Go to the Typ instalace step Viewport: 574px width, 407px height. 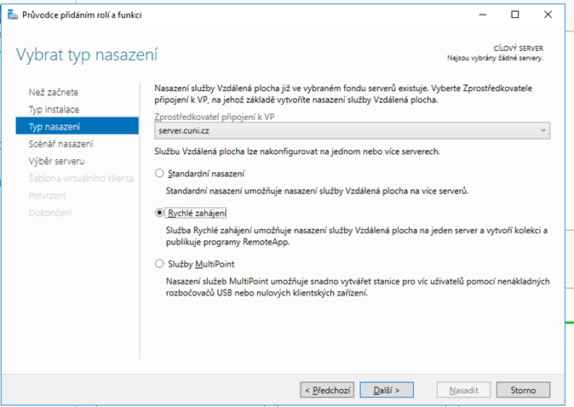tap(54, 110)
